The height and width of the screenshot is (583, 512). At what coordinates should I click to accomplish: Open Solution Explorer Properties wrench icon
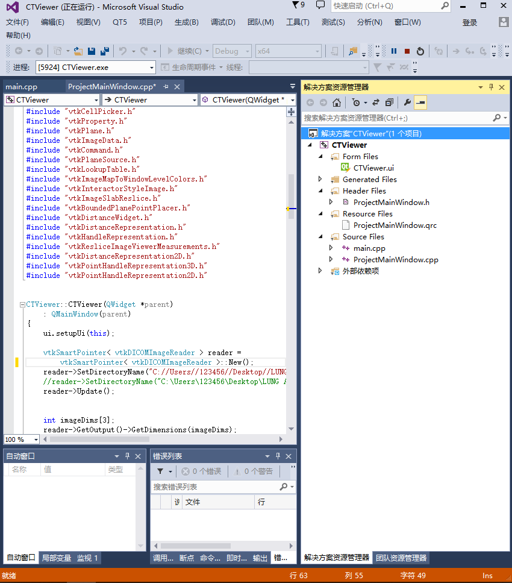[407, 102]
